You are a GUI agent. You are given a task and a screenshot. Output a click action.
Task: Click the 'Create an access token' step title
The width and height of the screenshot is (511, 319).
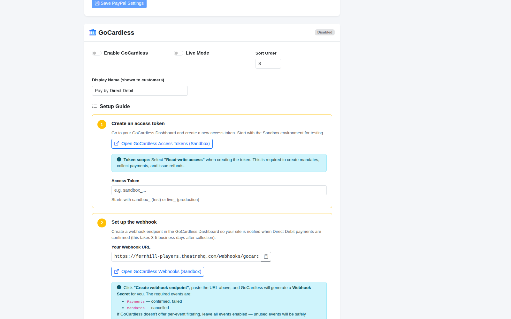138,123
